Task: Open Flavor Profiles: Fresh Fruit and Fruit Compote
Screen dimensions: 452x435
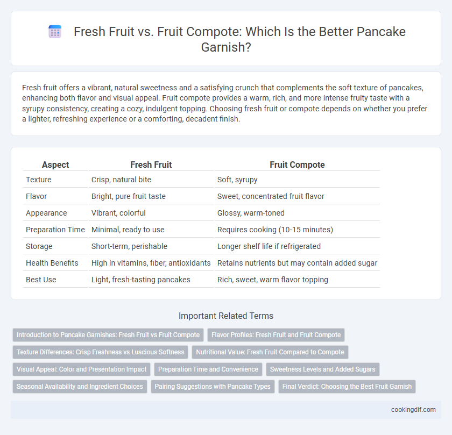Action: click(276, 335)
